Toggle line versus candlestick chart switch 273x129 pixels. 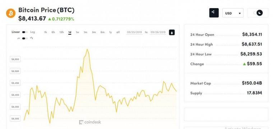[x=25, y=39]
